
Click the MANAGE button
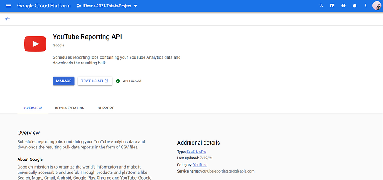(64, 81)
